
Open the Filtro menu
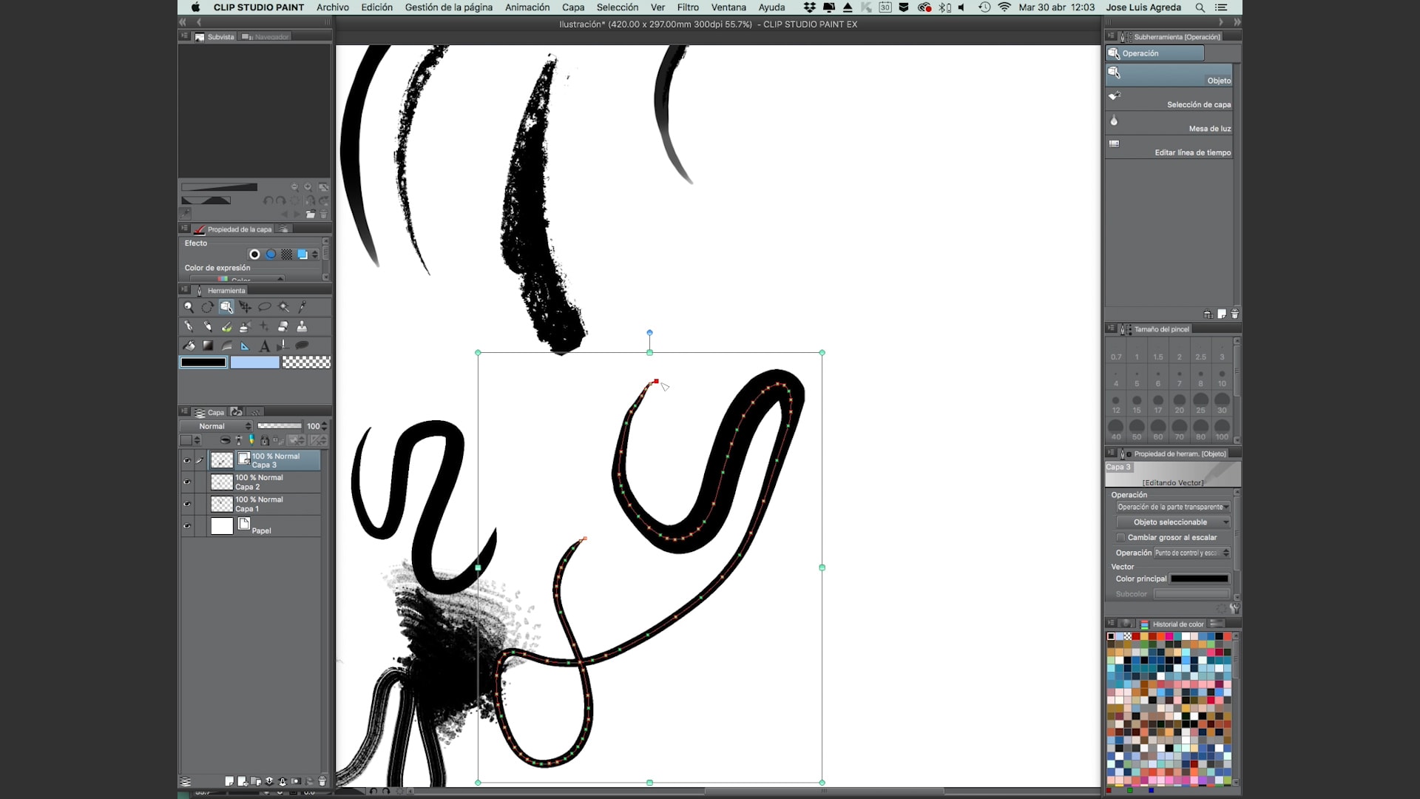[x=687, y=7]
